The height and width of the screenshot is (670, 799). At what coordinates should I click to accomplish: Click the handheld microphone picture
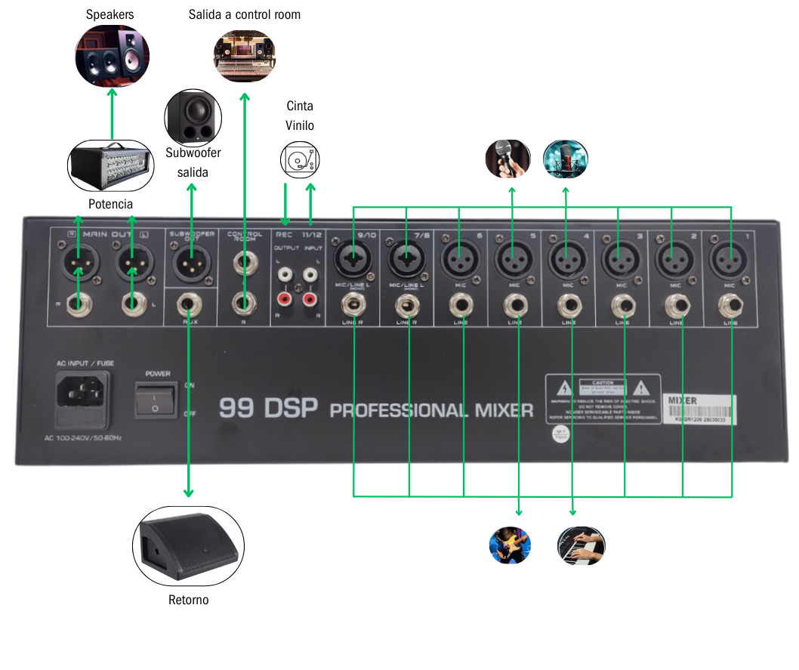click(507, 159)
